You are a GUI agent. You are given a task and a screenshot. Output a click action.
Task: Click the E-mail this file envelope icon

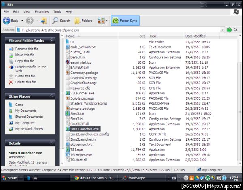11,76
